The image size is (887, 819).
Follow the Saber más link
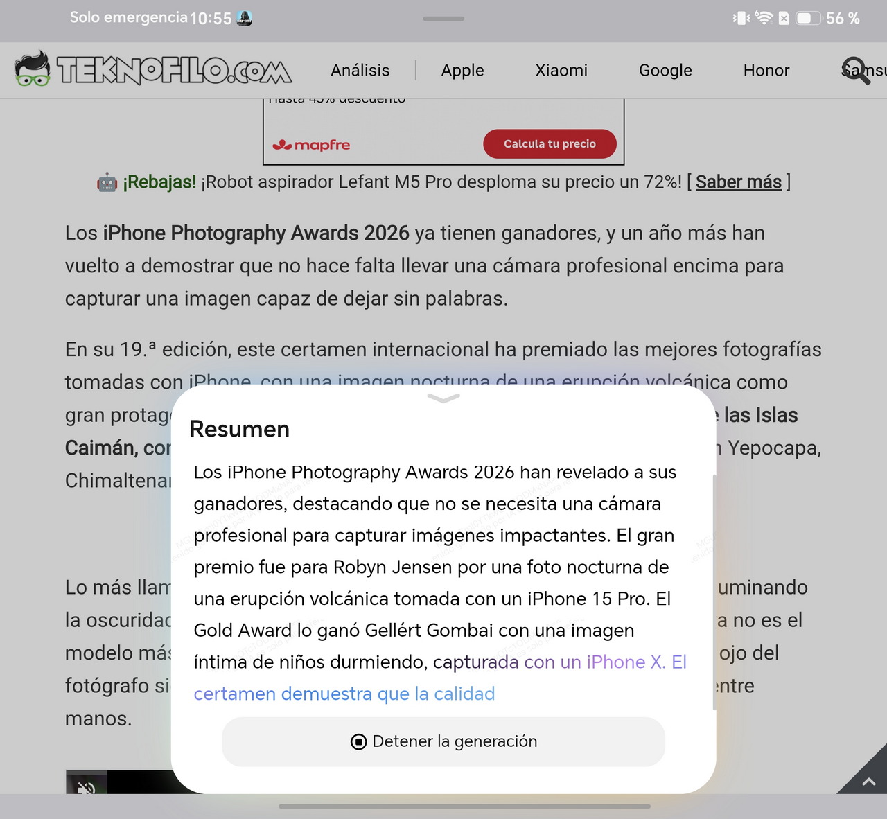click(739, 182)
